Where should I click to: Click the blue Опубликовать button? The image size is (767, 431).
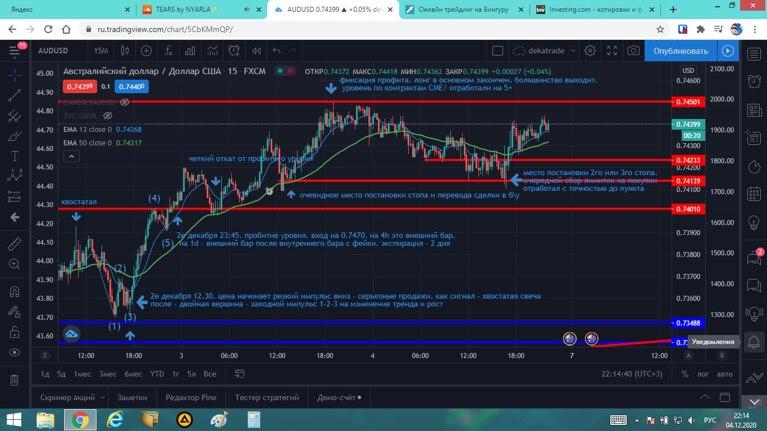(x=681, y=51)
